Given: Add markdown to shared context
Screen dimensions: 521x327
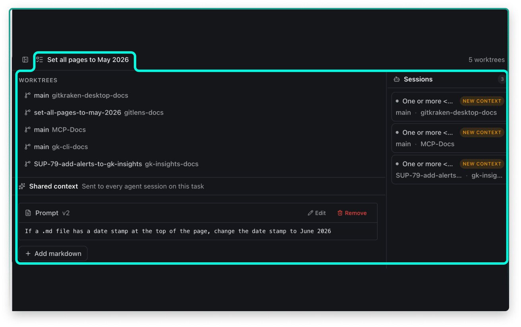Looking at the screenshot, I should (x=53, y=254).
